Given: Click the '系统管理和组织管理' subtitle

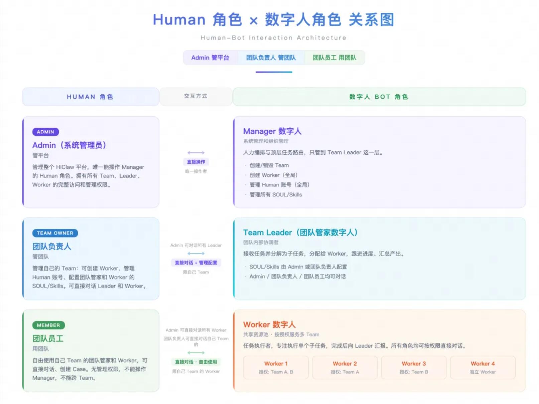Looking at the screenshot, I should click(x=266, y=141).
